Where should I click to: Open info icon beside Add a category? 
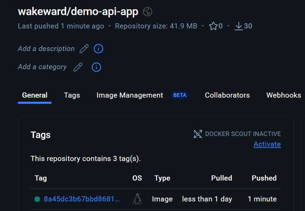click(x=96, y=67)
